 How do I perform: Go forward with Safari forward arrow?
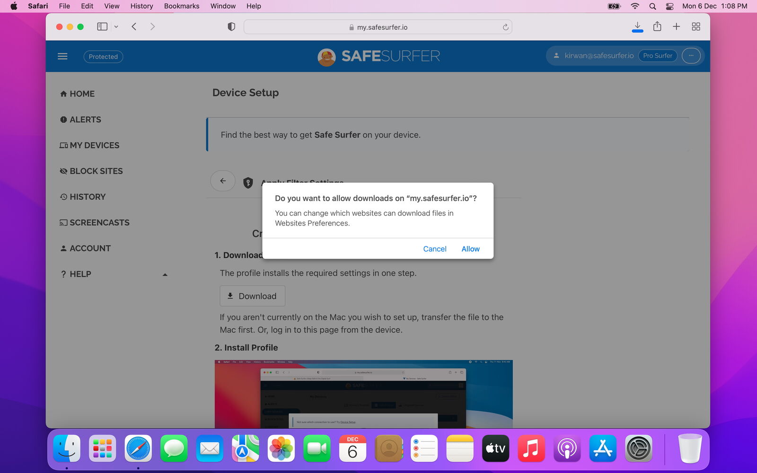152,26
